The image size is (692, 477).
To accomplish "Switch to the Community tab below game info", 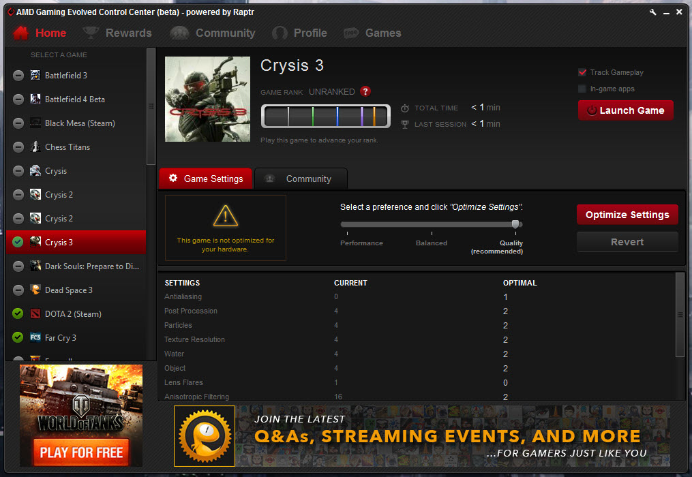I will (301, 179).
